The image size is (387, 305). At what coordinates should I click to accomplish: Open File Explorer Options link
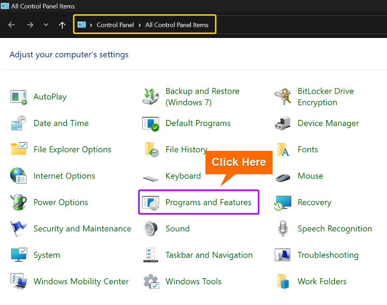click(72, 149)
